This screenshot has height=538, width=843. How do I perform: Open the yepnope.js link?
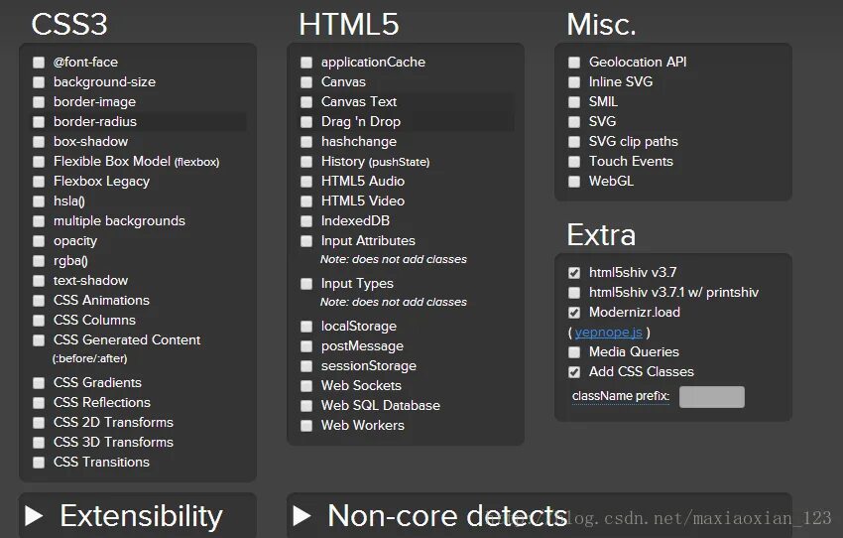coord(608,333)
